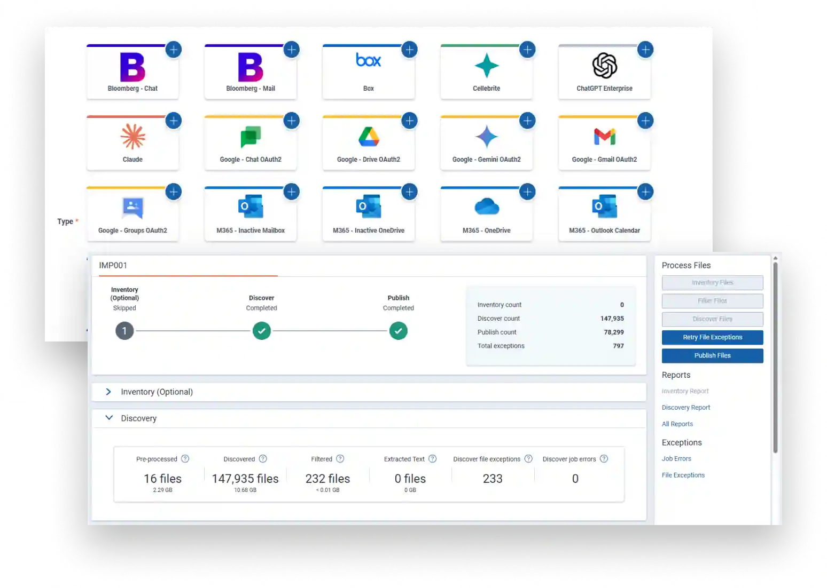The height and width of the screenshot is (588, 827).
Task: Open the Job Errors link
Action: (x=676, y=459)
